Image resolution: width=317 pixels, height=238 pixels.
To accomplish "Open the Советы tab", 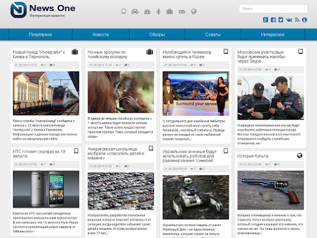I will tap(213, 34).
